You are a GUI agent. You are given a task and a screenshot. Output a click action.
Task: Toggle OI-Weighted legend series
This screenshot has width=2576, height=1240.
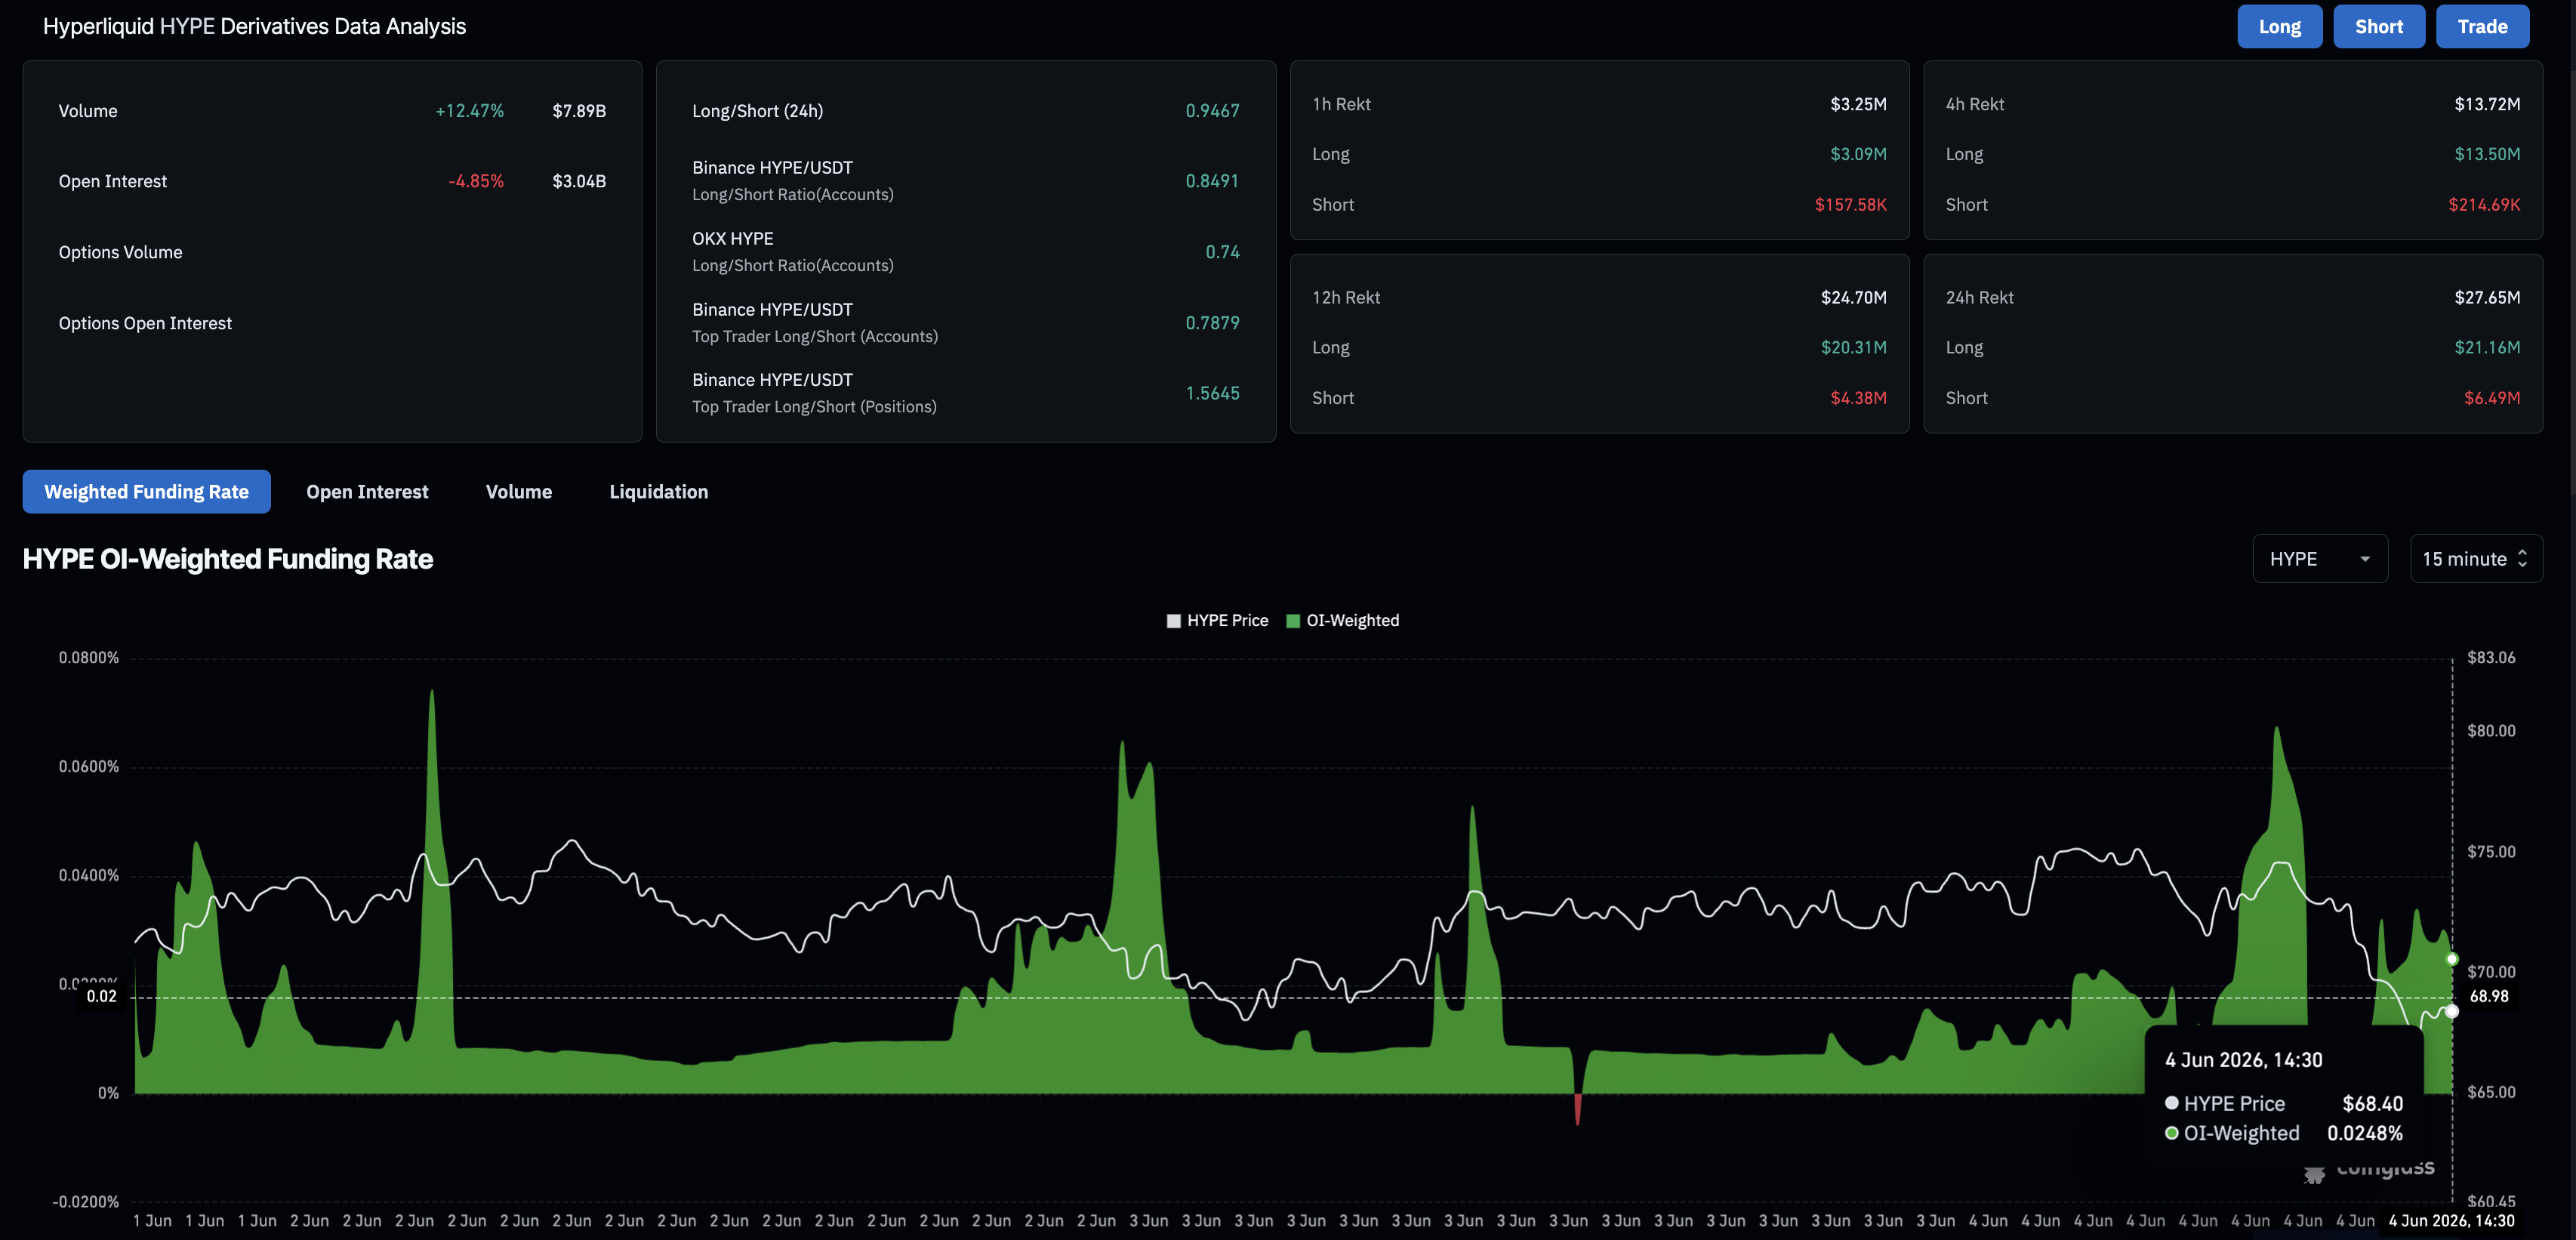pos(1342,621)
